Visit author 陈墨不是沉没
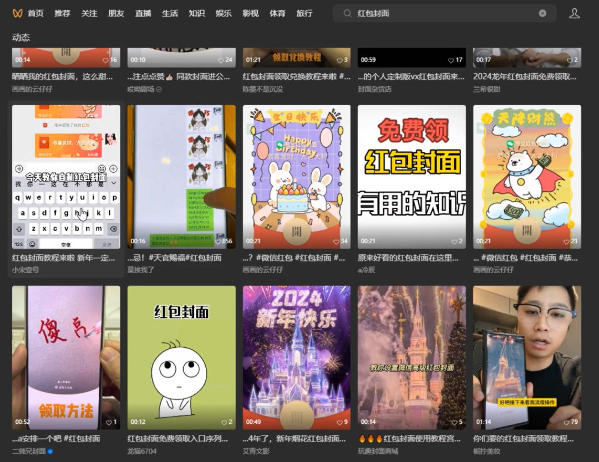599x462 pixels. pyautogui.click(x=263, y=89)
